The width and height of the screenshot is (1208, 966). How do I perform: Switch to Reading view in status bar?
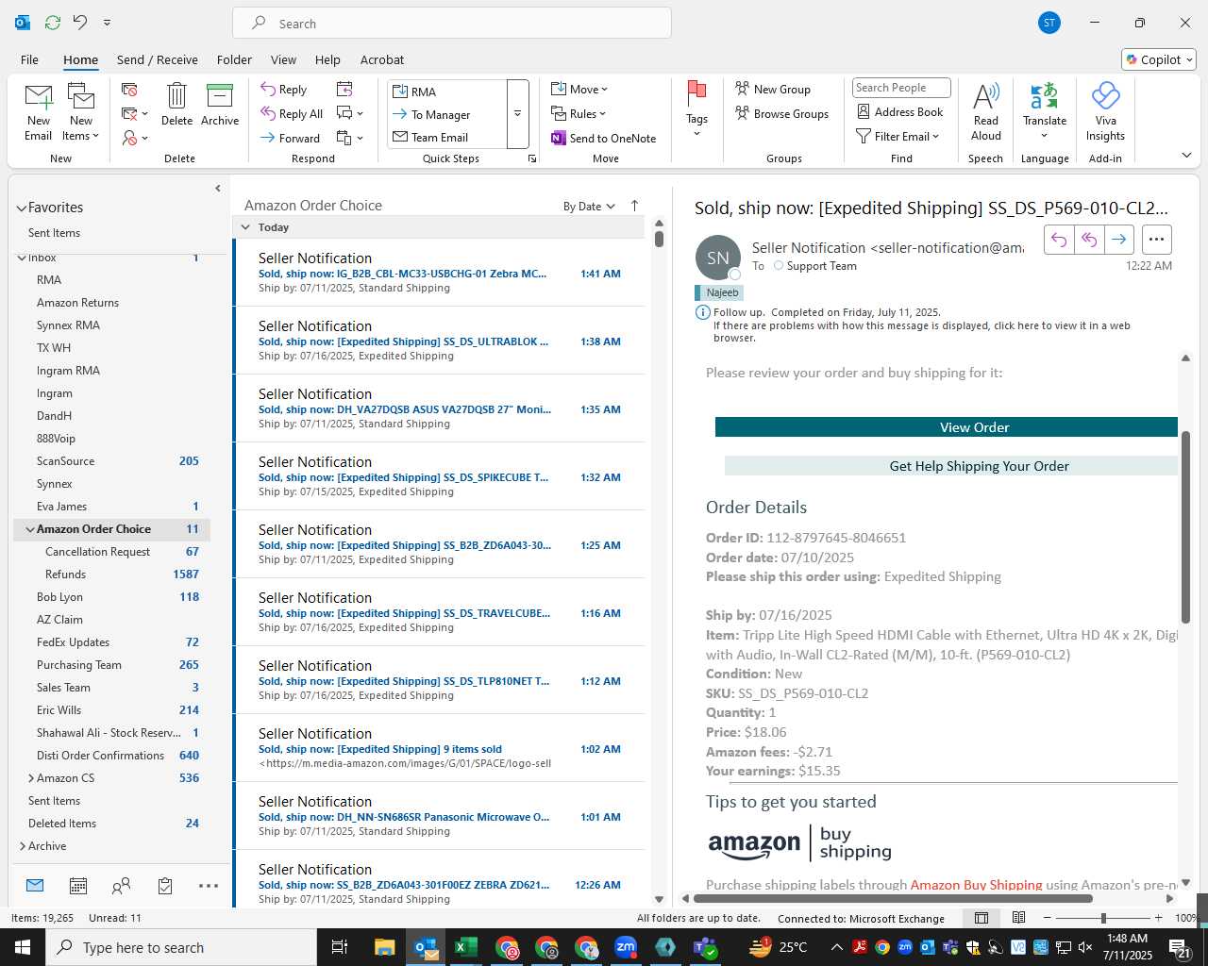tap(1018, 918)
